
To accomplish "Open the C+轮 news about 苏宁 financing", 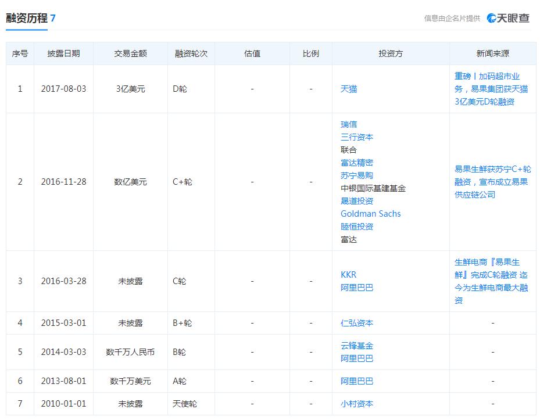I will click(491, 181).
